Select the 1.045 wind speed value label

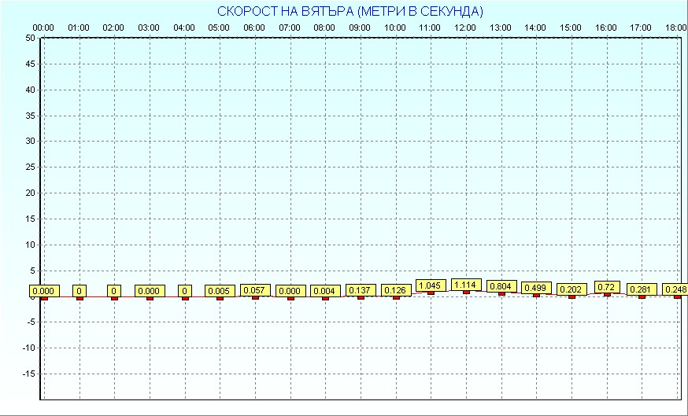coord(430,285)
